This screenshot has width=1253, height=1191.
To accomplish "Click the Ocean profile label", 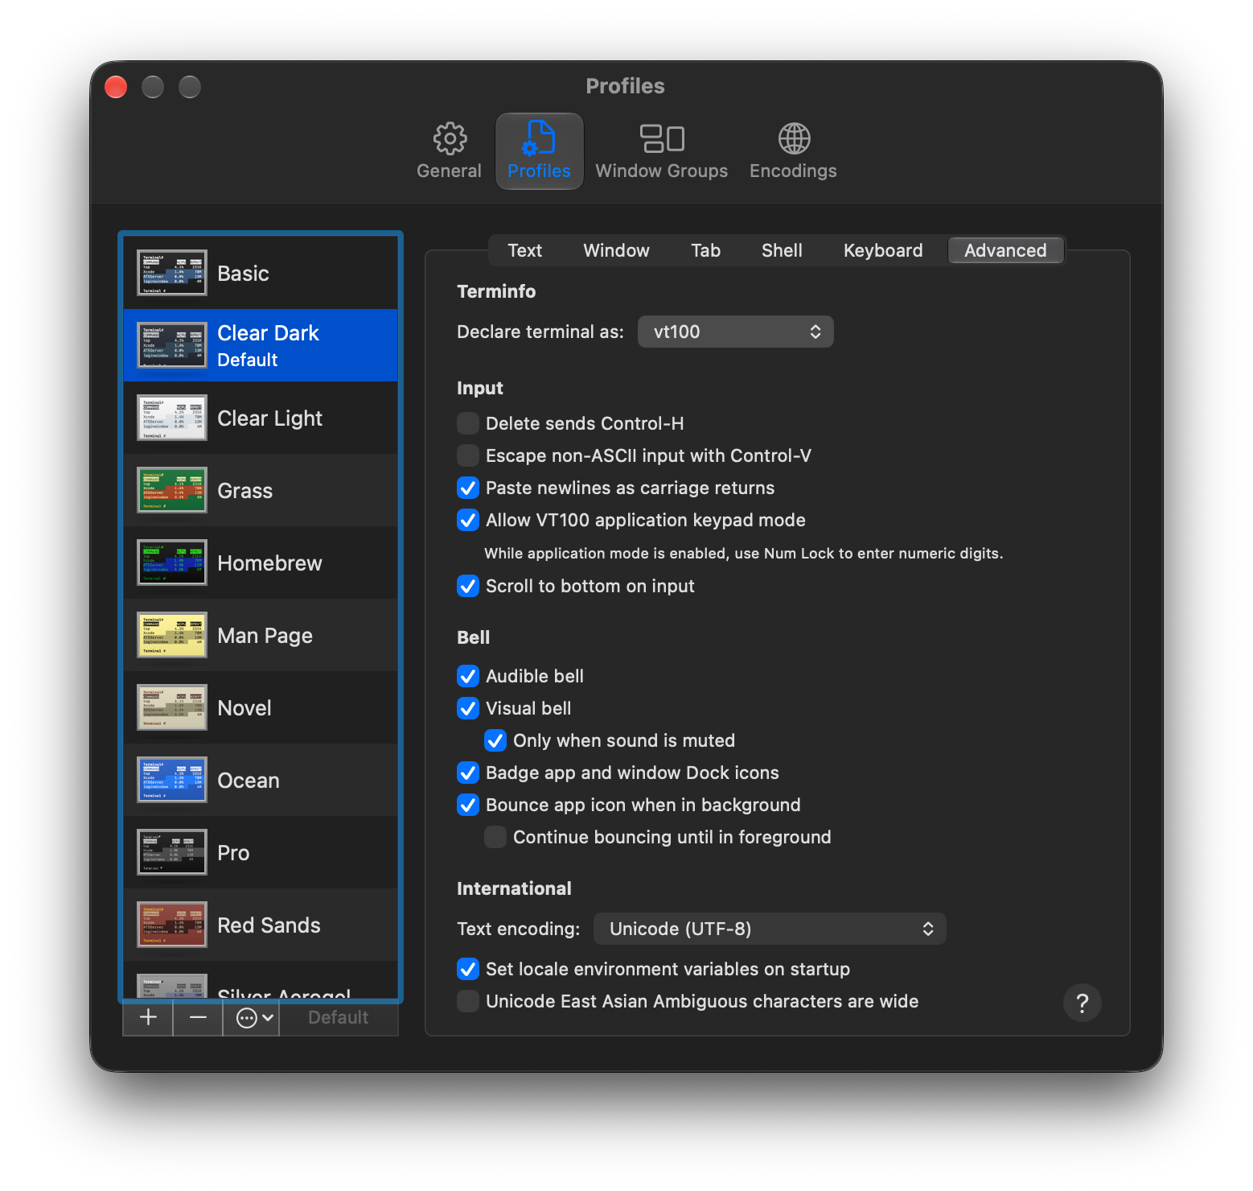I will (249, 781).
